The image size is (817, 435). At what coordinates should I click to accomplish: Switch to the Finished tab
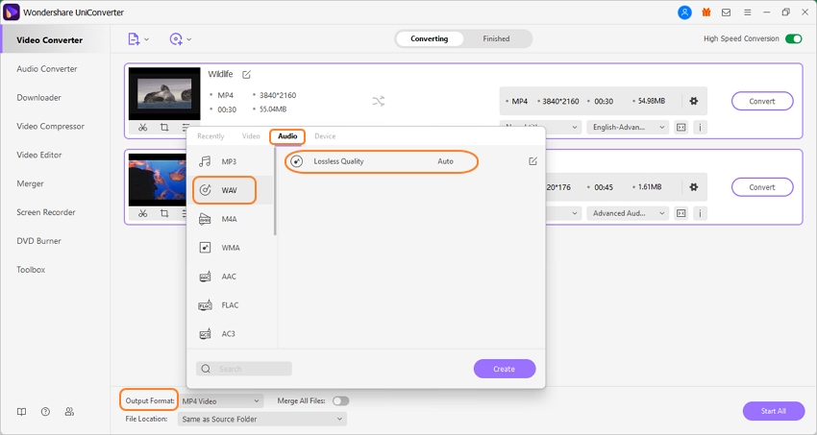496,39
